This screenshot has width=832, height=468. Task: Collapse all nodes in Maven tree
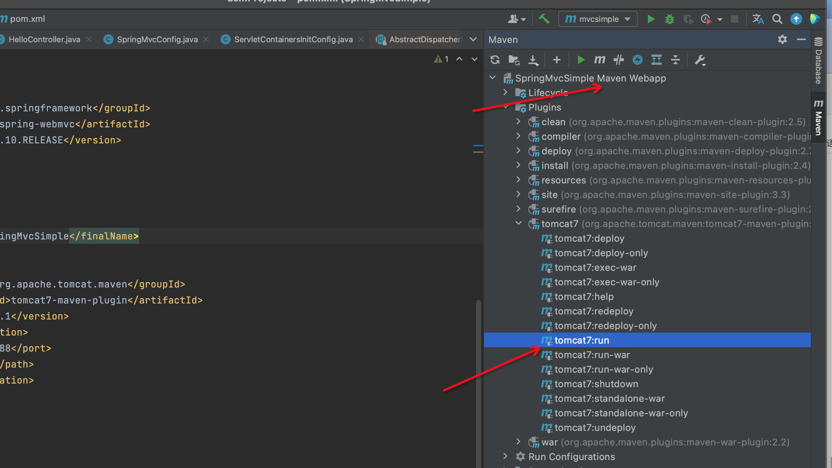tap(675, 60)
